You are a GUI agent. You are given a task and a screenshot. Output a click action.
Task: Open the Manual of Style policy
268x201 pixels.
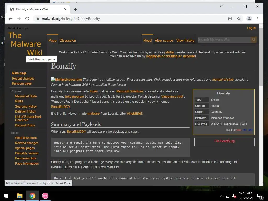tap(26, 96)
